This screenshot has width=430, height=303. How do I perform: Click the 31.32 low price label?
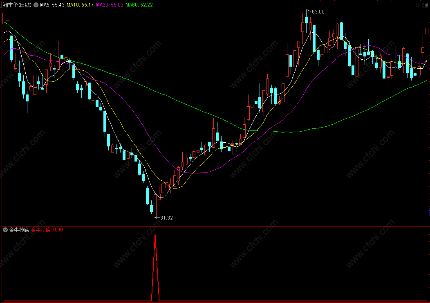click(x=166, y=218)
